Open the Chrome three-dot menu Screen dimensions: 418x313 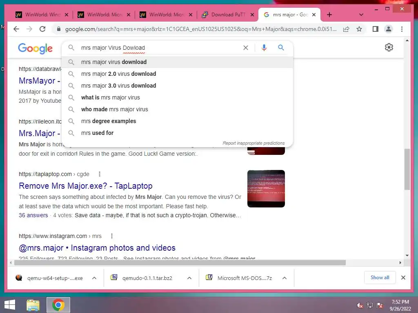[402, 29]
